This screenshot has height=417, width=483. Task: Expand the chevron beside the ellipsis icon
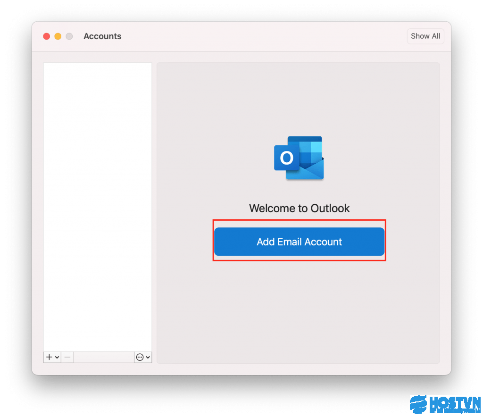(x=148, y=357)
